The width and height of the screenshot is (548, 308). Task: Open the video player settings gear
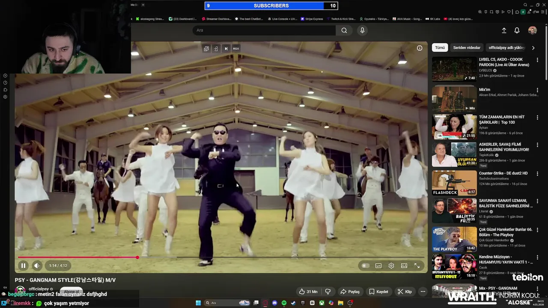click(391, 266)
